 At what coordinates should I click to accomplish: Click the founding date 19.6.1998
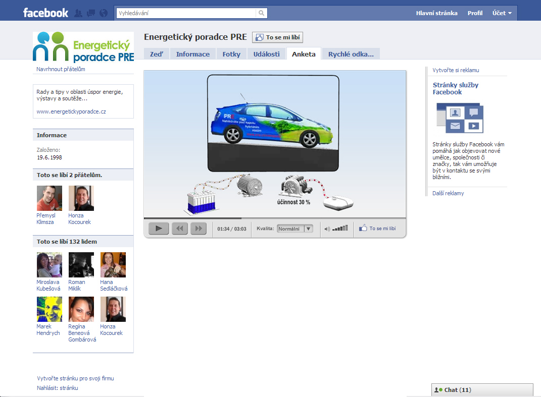[50, 157]
